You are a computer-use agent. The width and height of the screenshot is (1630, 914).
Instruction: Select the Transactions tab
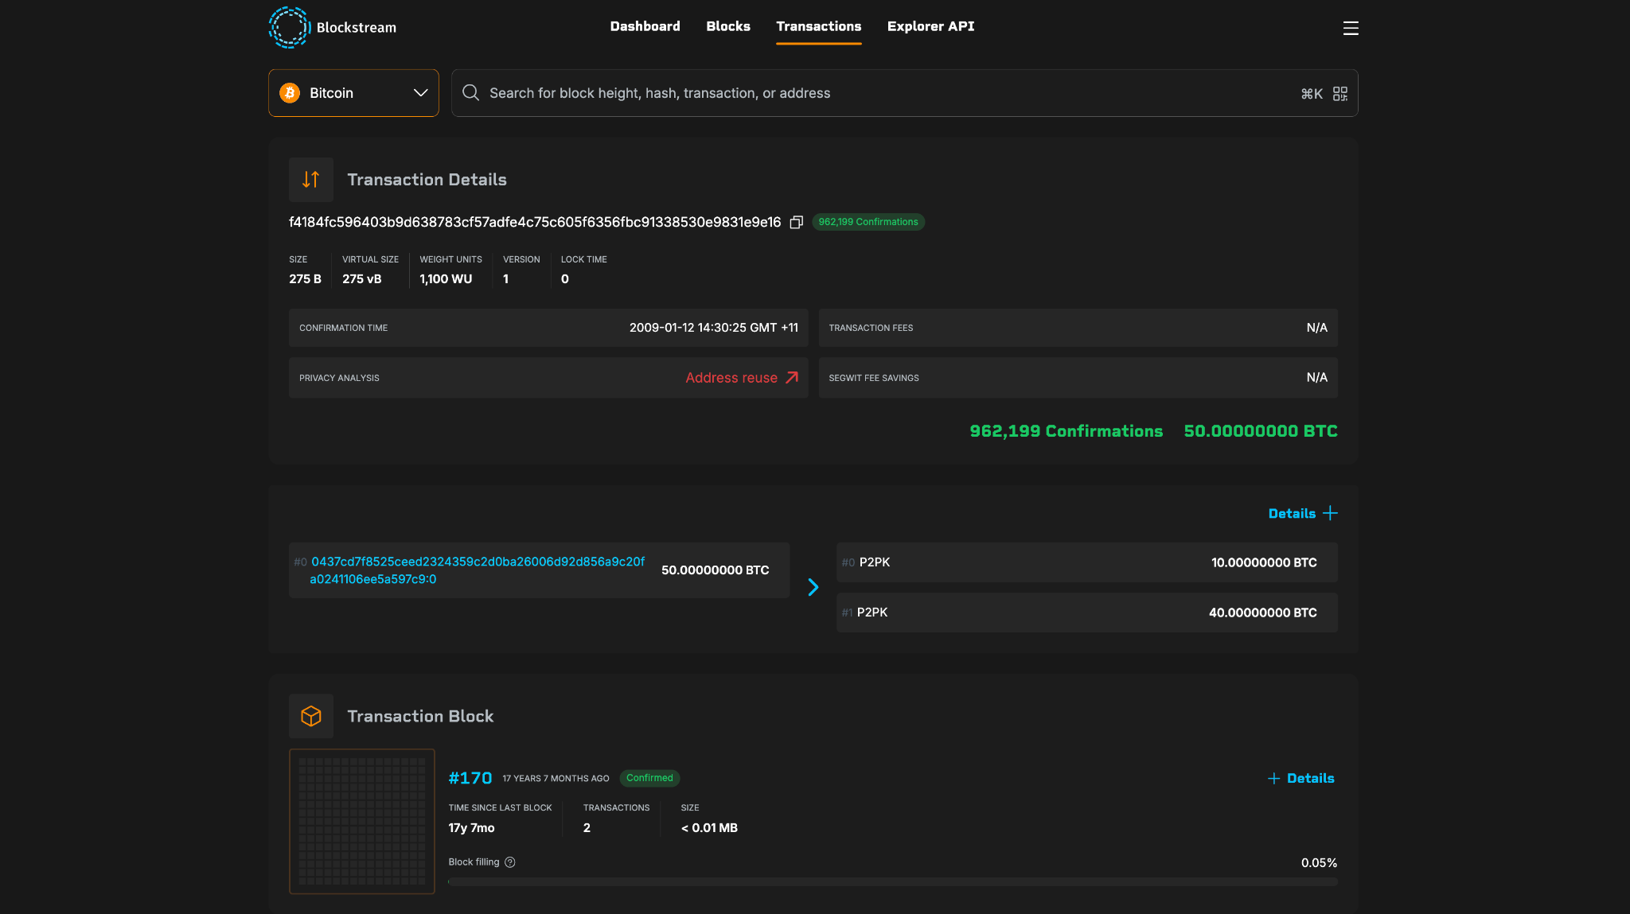pyautogui.click(x=819, y=26)
